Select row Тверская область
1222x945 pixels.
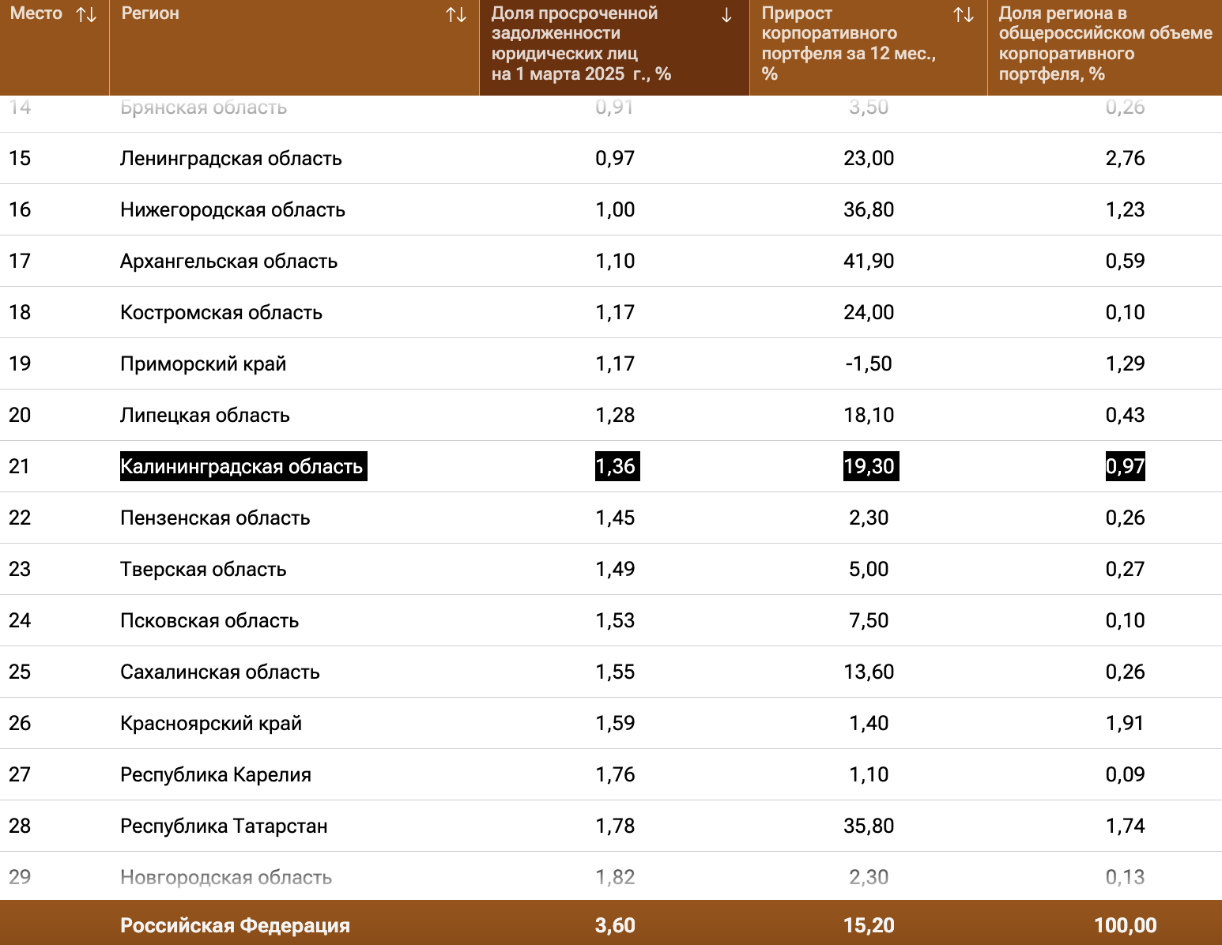[x=611, y=569]
